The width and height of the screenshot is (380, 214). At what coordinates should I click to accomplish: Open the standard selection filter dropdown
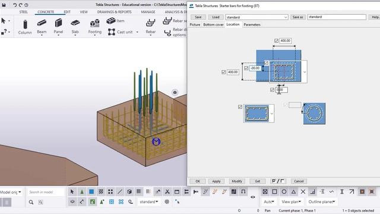tap(149, 202)
